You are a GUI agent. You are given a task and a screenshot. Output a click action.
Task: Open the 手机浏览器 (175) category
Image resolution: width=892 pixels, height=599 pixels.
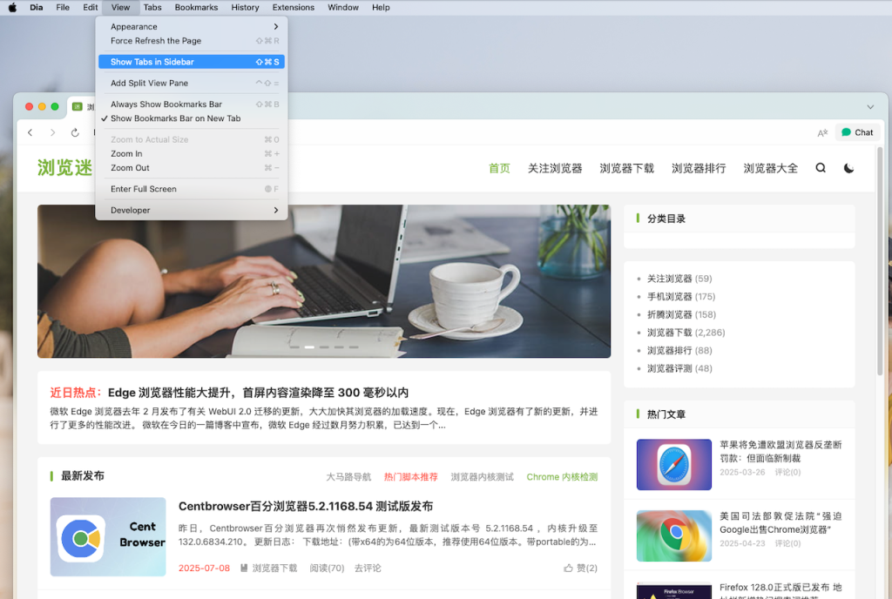(x=681, y=297)
